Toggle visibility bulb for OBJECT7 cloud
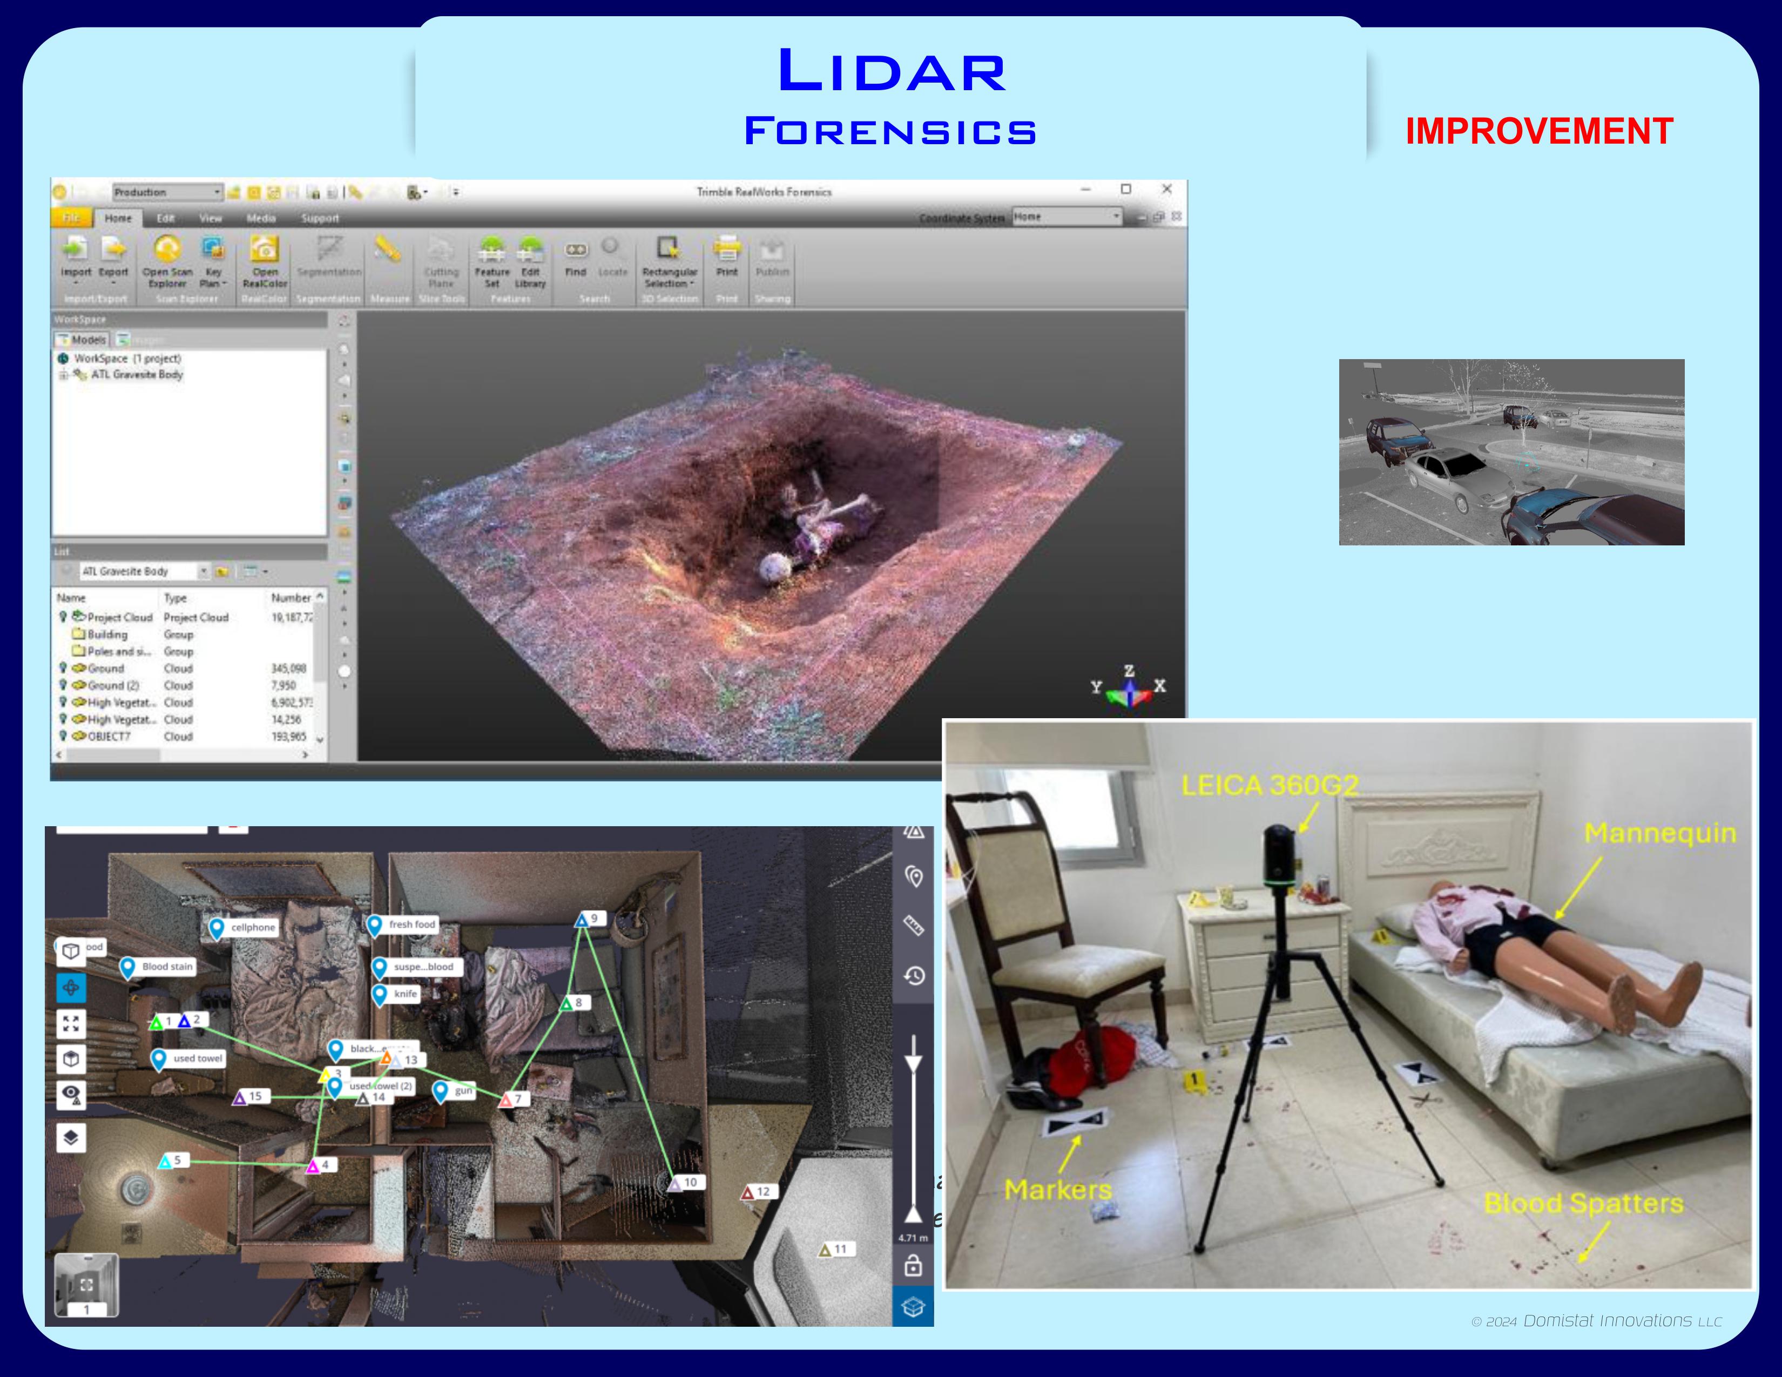The width and height of the screenshot is (1782, 1377). pyautogui.click(x=63, y=736)
